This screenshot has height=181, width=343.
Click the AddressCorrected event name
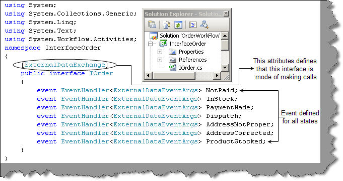click(238, 133)
